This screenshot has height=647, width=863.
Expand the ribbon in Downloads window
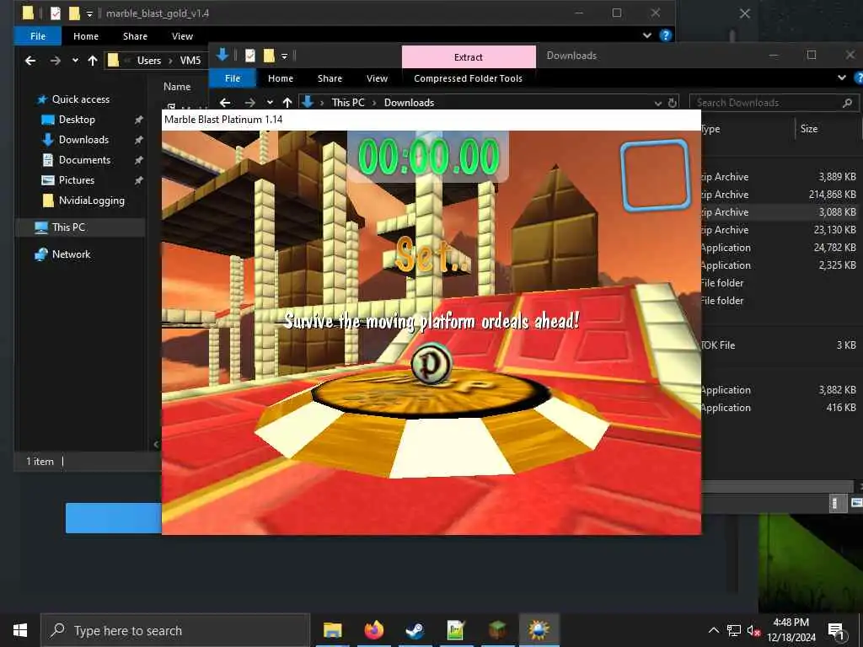point(842,78)
